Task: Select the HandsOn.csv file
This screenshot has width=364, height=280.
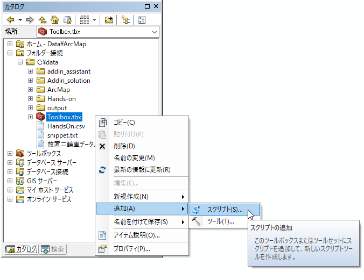Action: 66,126
